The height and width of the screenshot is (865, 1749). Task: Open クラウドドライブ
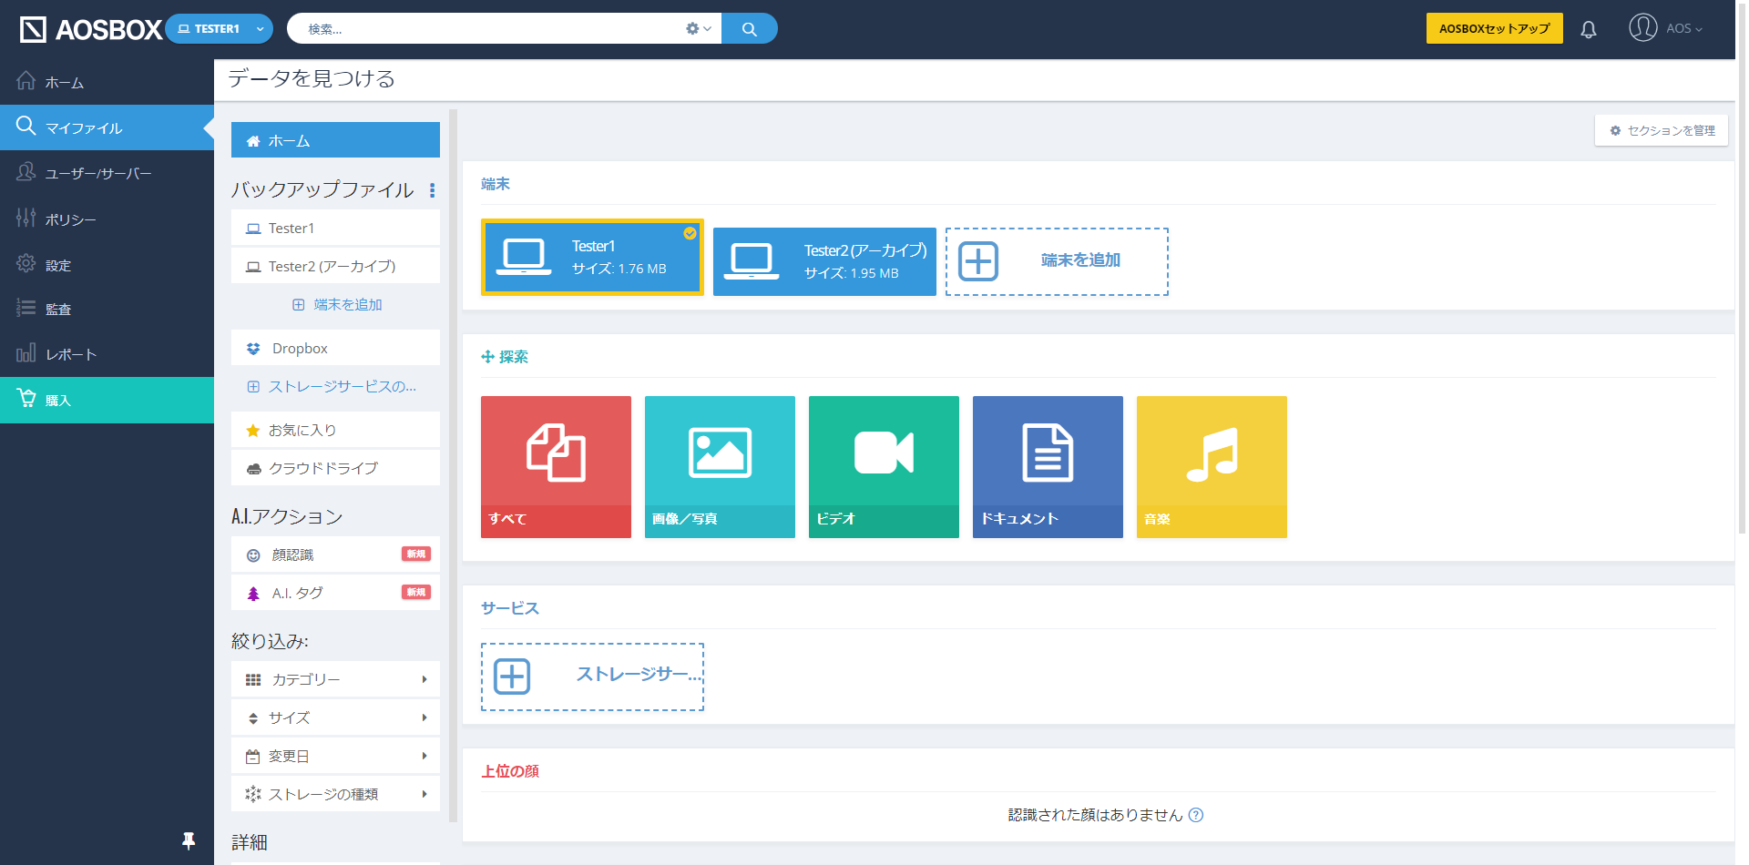[335, 468]
